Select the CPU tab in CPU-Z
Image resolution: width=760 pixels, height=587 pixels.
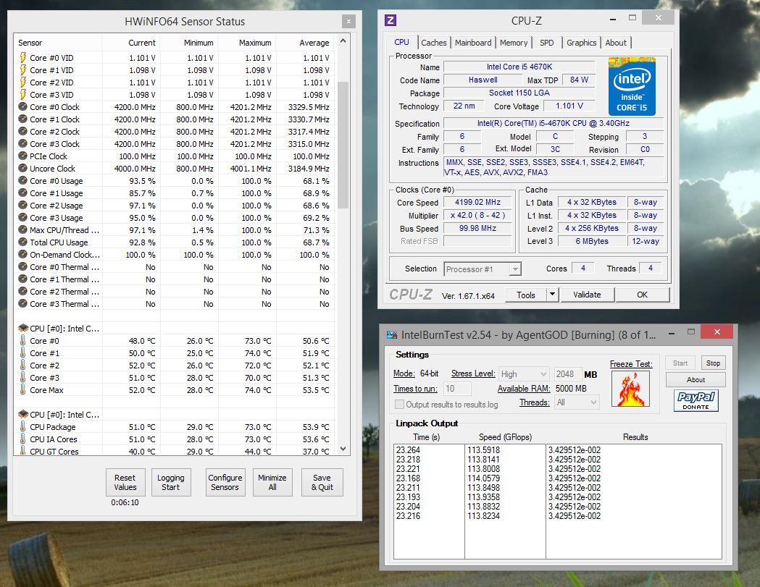pyautogui.click(x=401, y=42)
